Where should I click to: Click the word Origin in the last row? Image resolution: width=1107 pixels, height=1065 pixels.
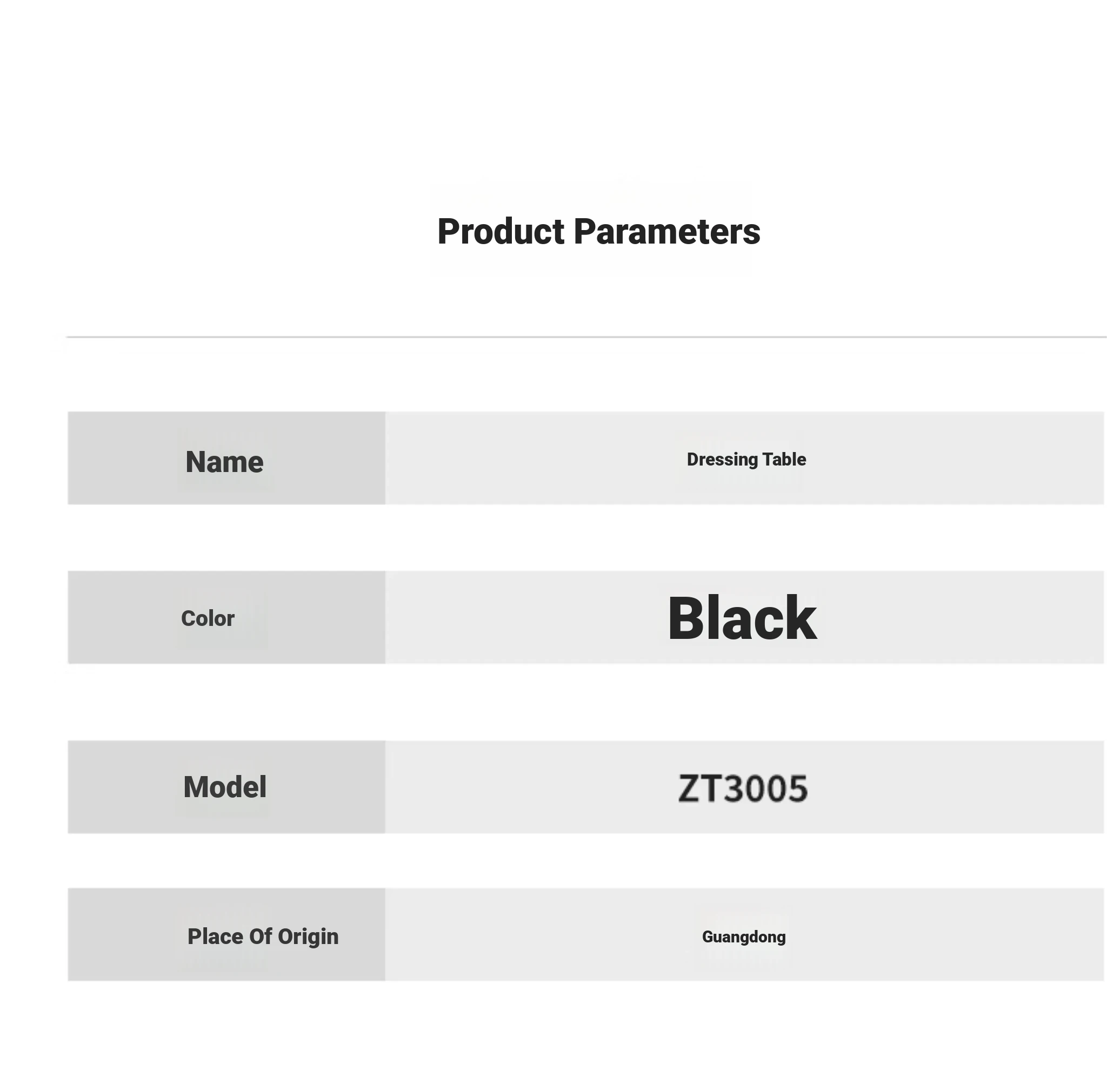pos(309,938)
